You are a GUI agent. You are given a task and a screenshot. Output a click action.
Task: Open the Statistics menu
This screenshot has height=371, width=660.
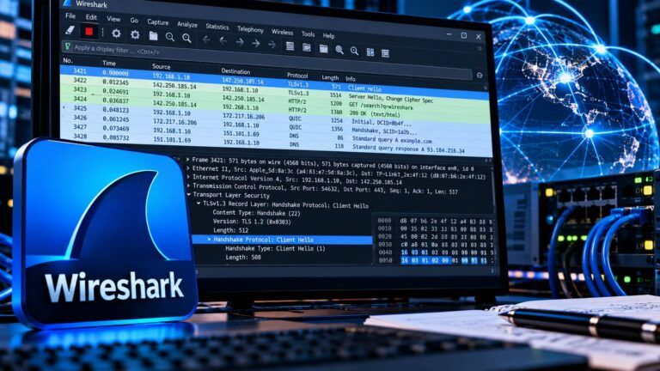[x=217, y=27]
